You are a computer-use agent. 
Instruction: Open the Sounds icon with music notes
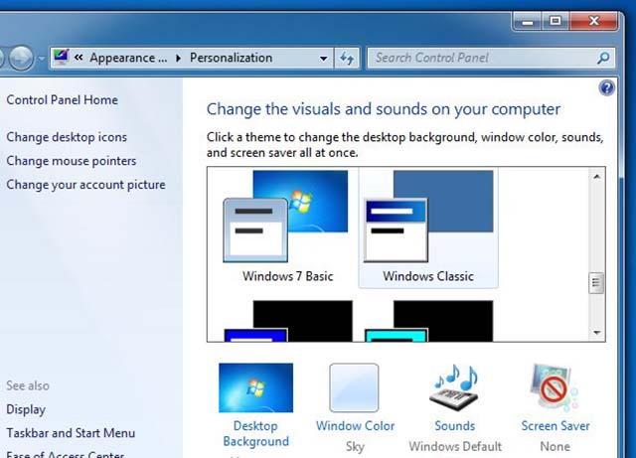click(x=455, y=387)
